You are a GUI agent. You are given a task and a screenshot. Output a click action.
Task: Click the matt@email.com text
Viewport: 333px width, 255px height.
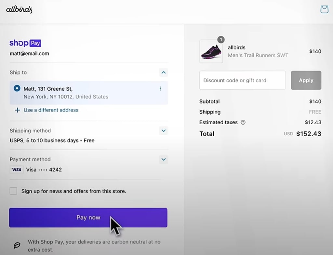coord(29,54)
